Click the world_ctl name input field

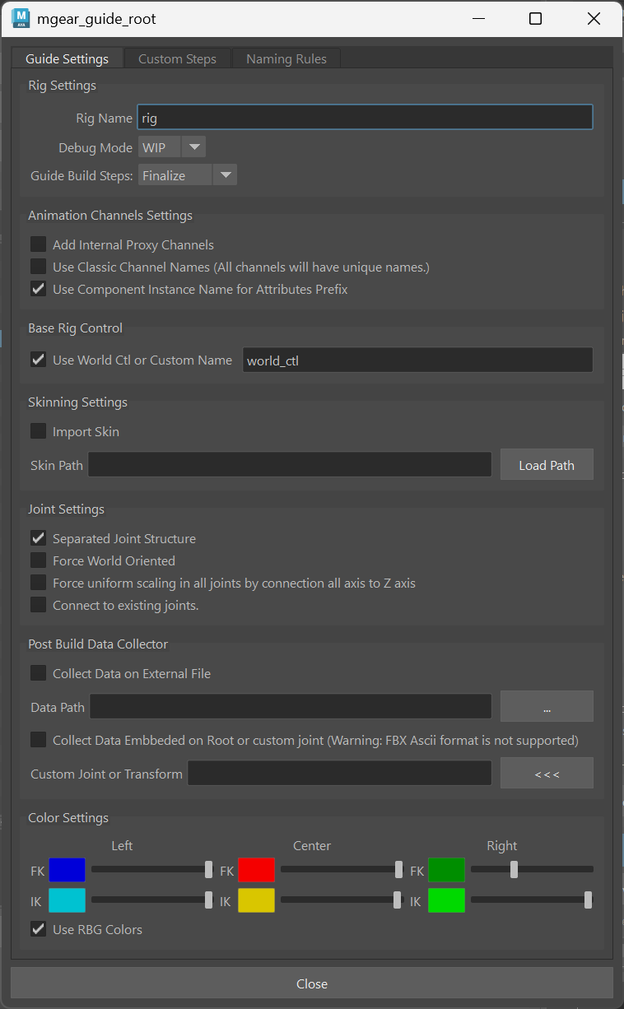click(417, 360)
